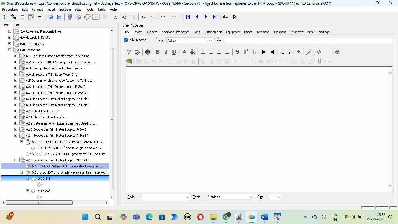Open the Font dropdown showing Verdana

click(x=230, y=197)
